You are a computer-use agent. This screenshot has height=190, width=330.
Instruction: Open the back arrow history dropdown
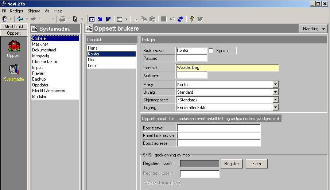pos(27,19)
